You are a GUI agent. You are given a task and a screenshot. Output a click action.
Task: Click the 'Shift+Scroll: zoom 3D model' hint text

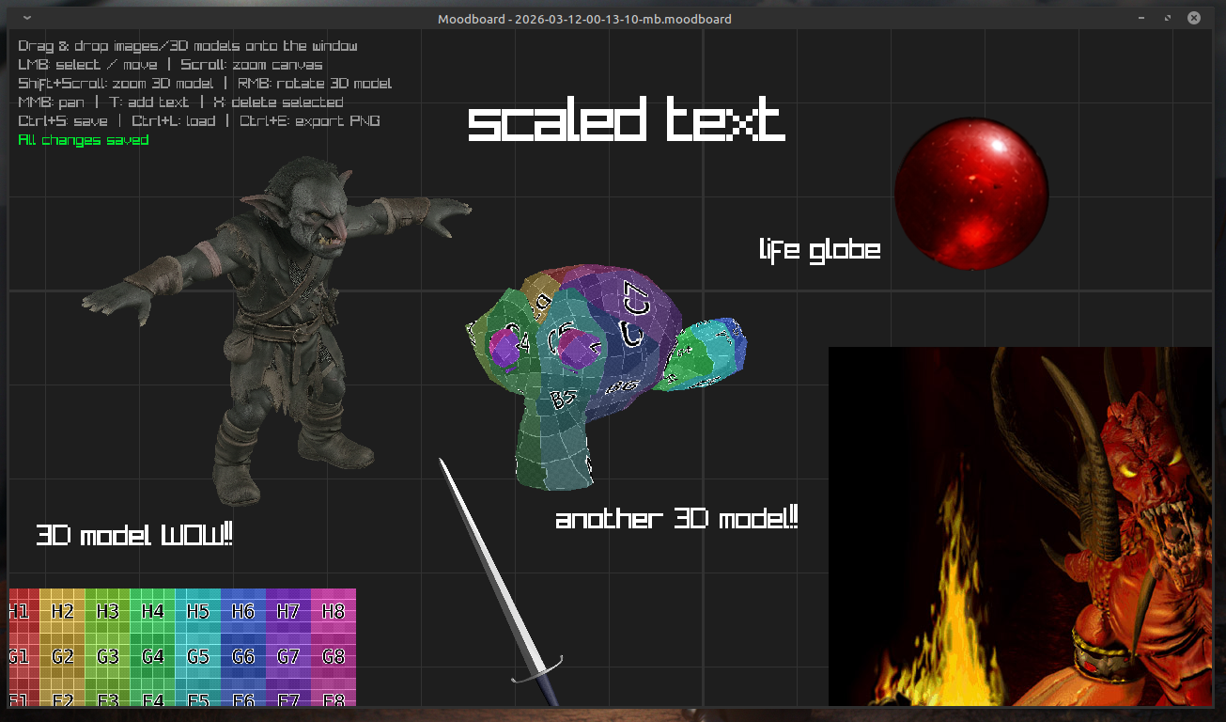[116, 84]
